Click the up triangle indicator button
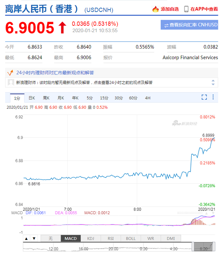The width and height of the screenshot is (222, 256). tap(26, 239)
